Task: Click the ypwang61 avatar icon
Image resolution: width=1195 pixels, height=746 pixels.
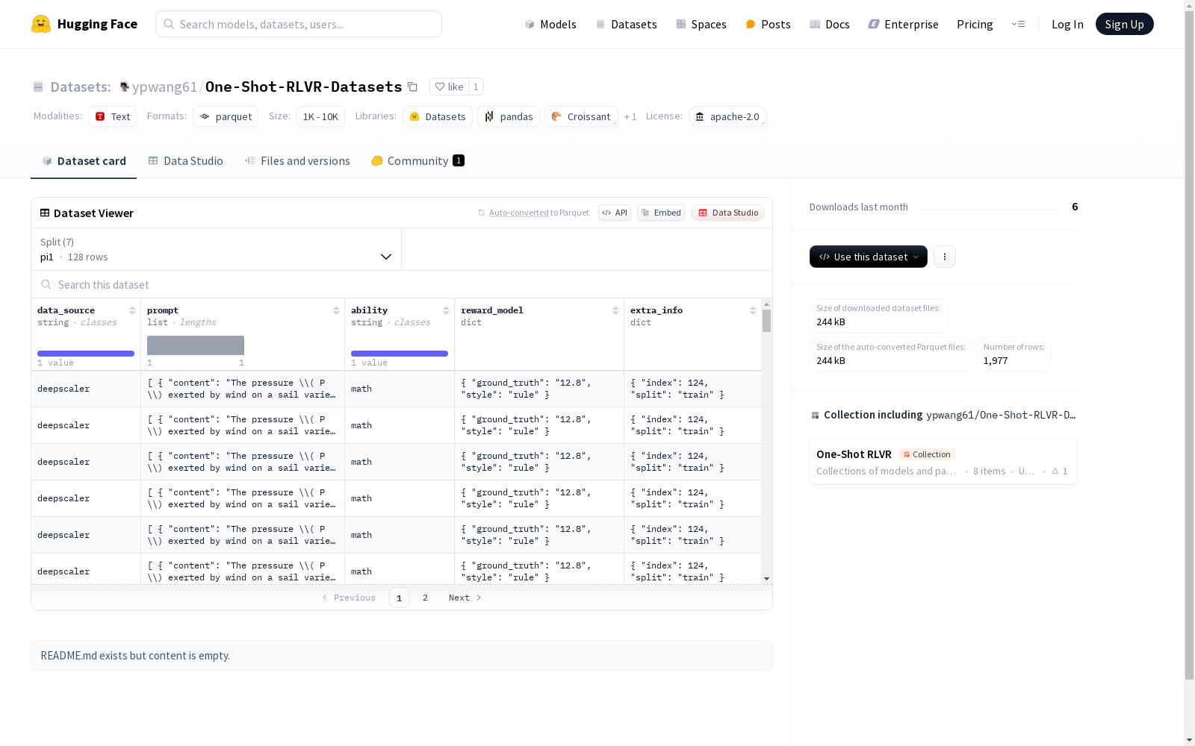Action: pos(125,87)
